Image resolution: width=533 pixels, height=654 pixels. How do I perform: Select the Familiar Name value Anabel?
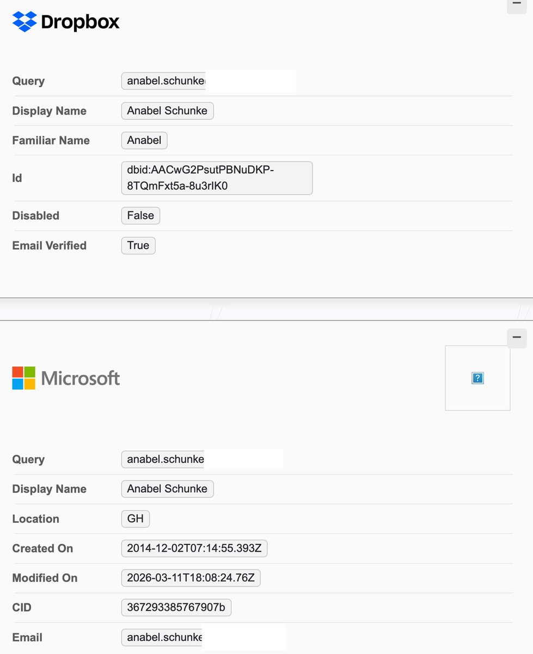[144, 140]
